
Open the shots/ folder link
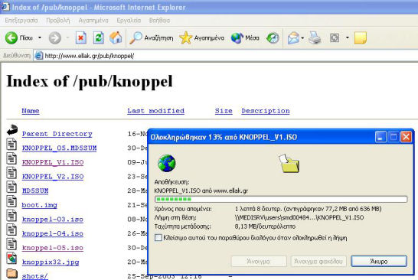(35, 276)
